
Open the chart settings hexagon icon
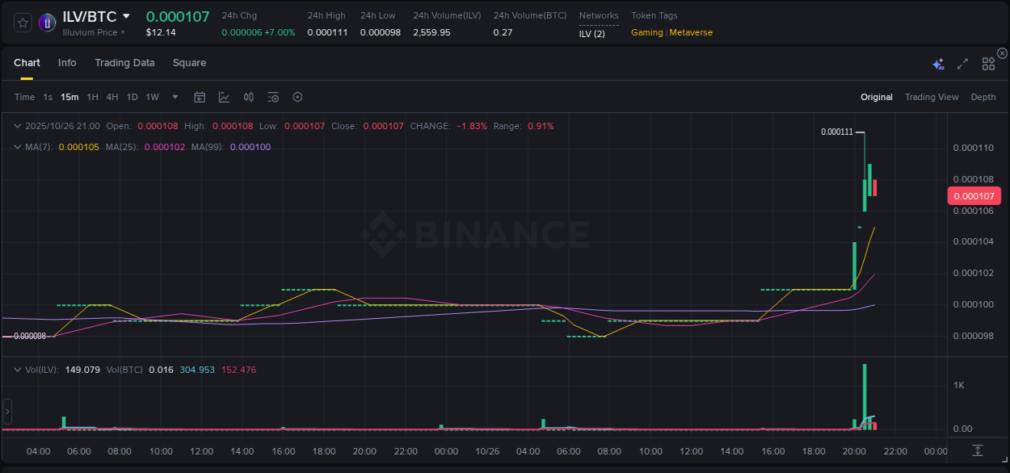(297, 97)
